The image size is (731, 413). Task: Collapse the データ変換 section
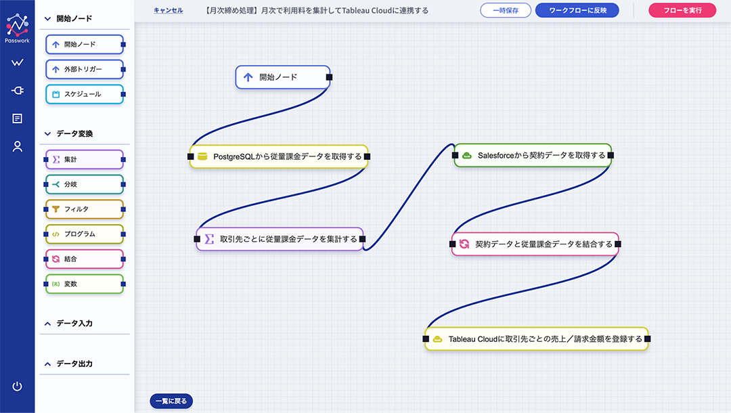click(47, 134)
